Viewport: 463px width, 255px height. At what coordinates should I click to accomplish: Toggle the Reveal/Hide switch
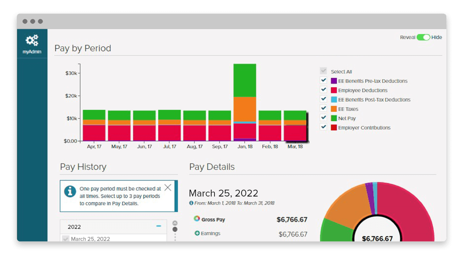tap(423, 37)
